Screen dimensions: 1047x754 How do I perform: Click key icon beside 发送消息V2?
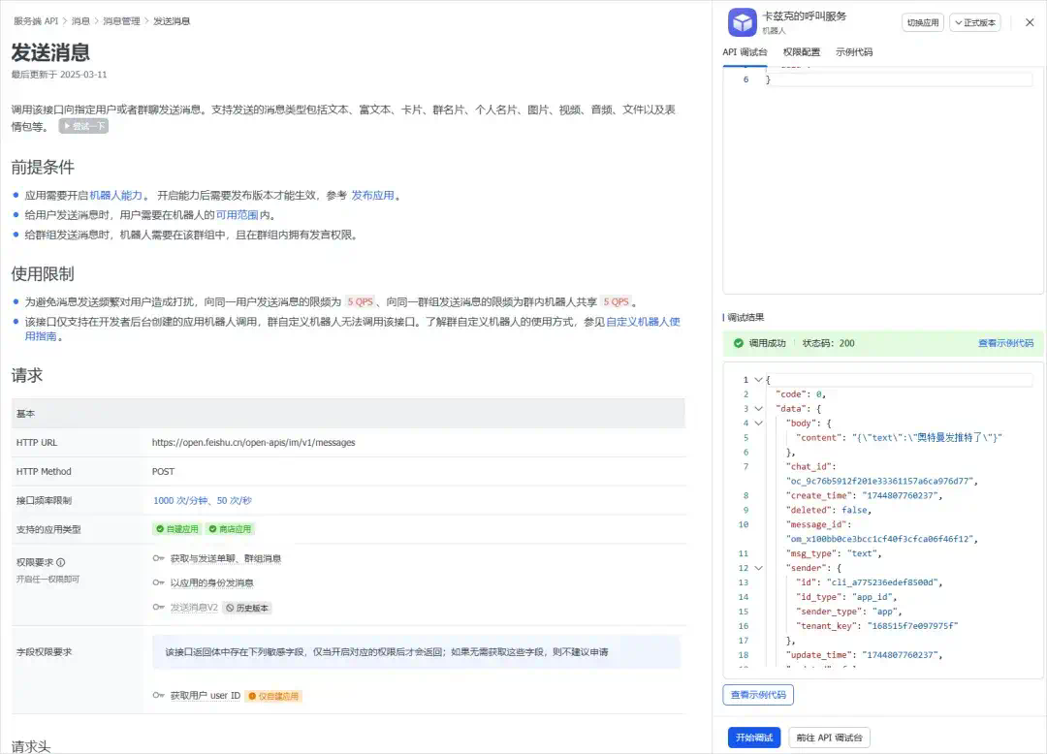pyautogui.click(x=158, y=608)
